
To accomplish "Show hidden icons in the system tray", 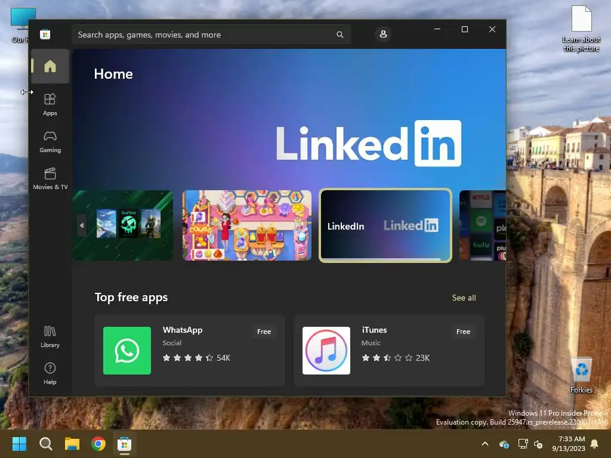I will 485,444.
